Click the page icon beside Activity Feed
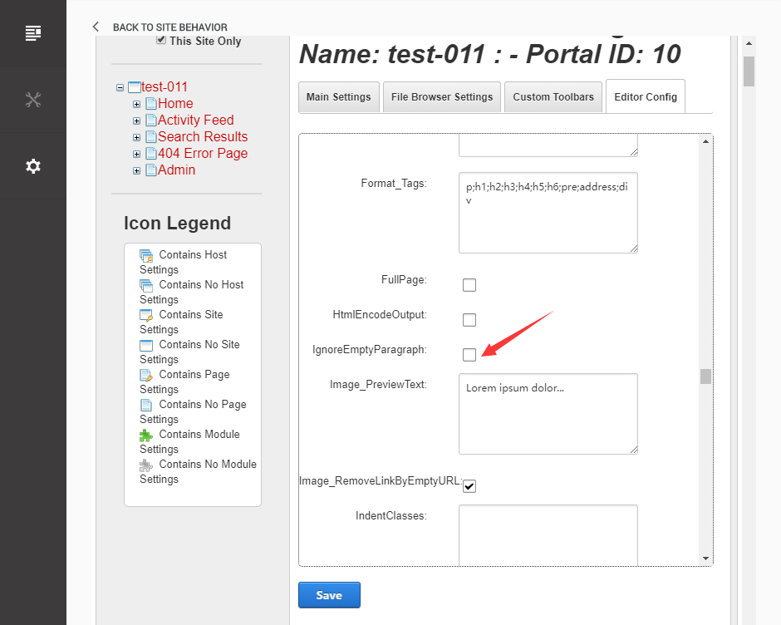The height and width of the screenshot is (625, 781). coord(150,121)
